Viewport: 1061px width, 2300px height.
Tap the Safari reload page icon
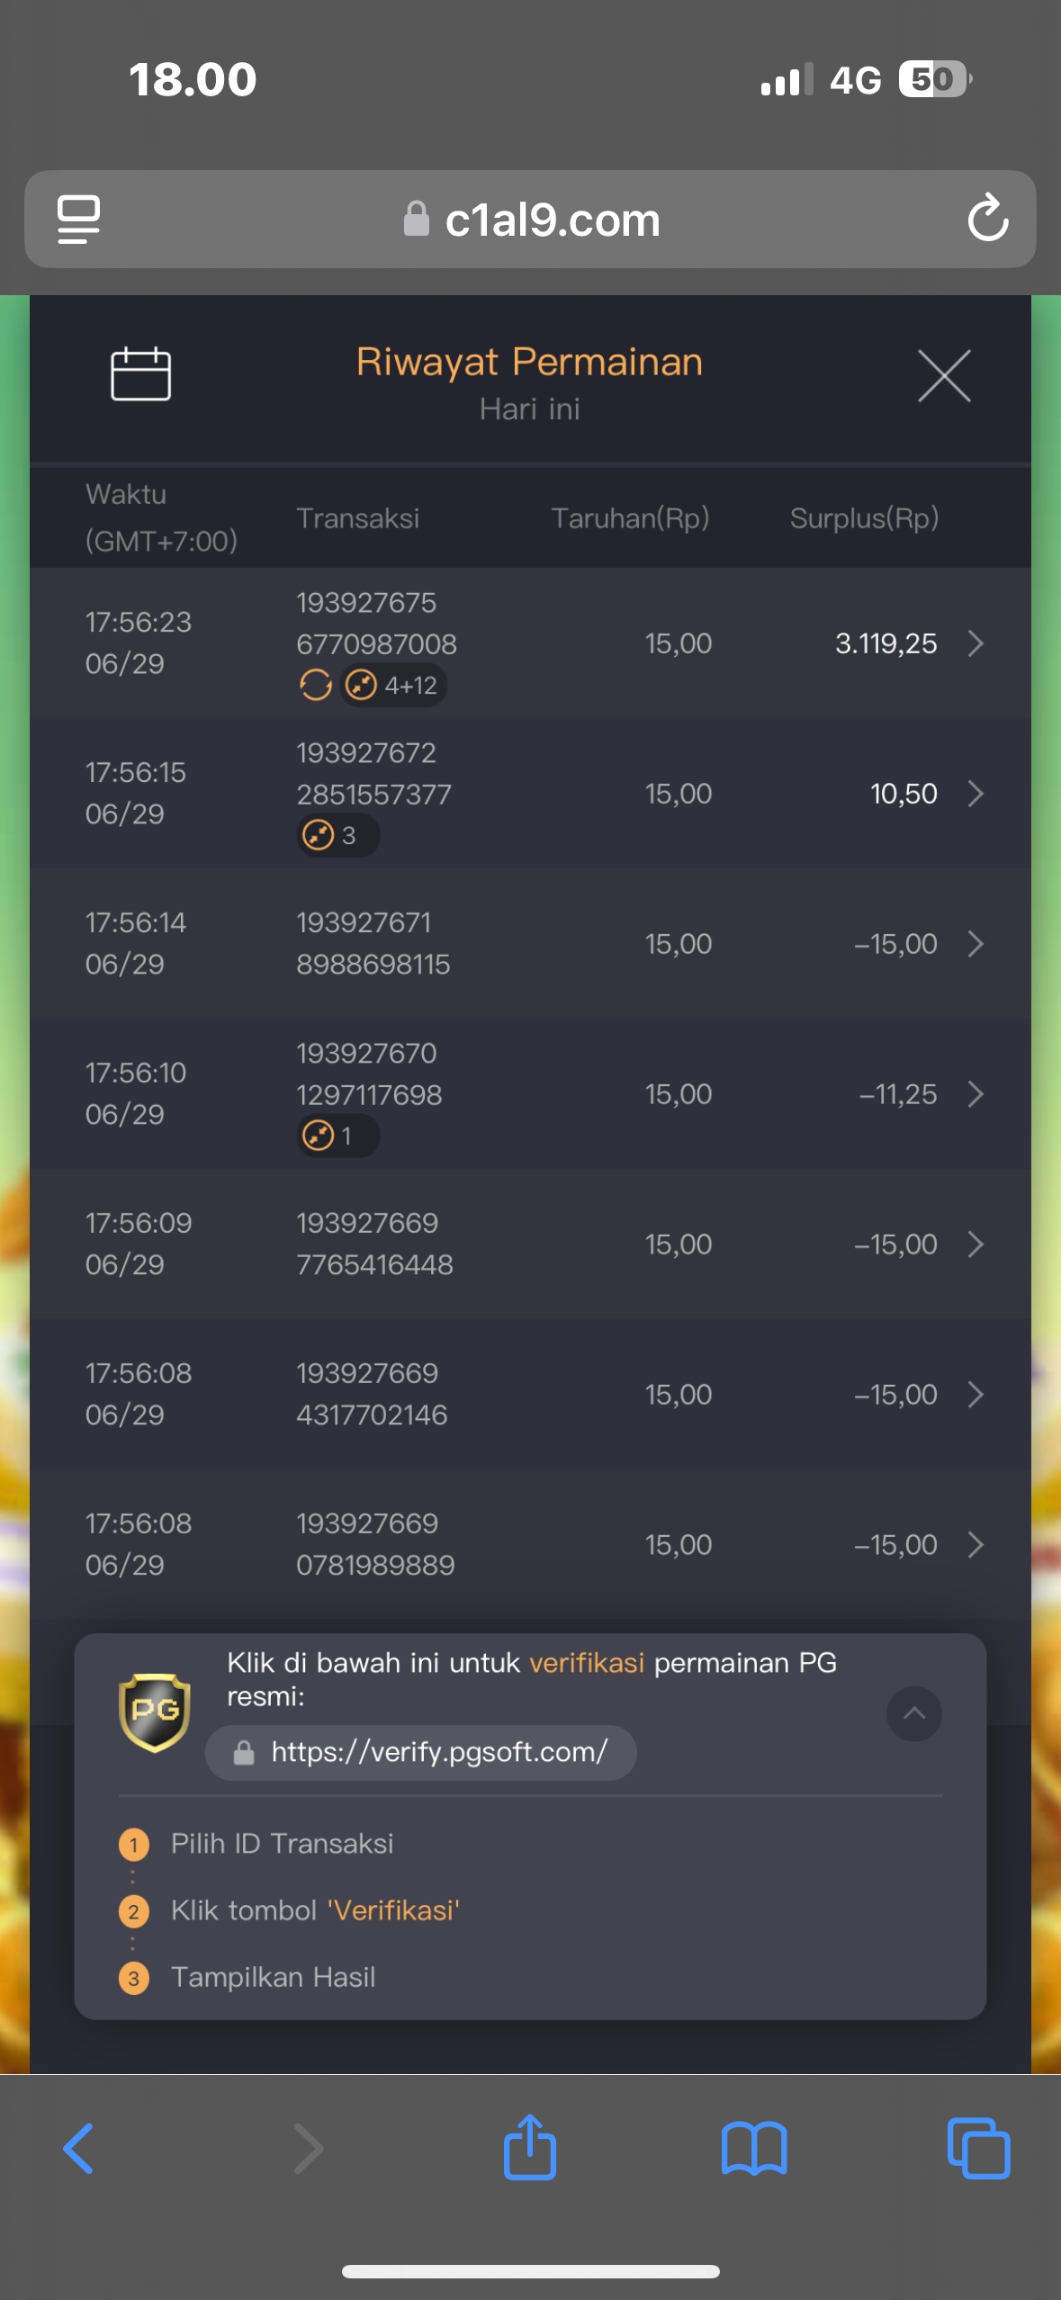987,218
